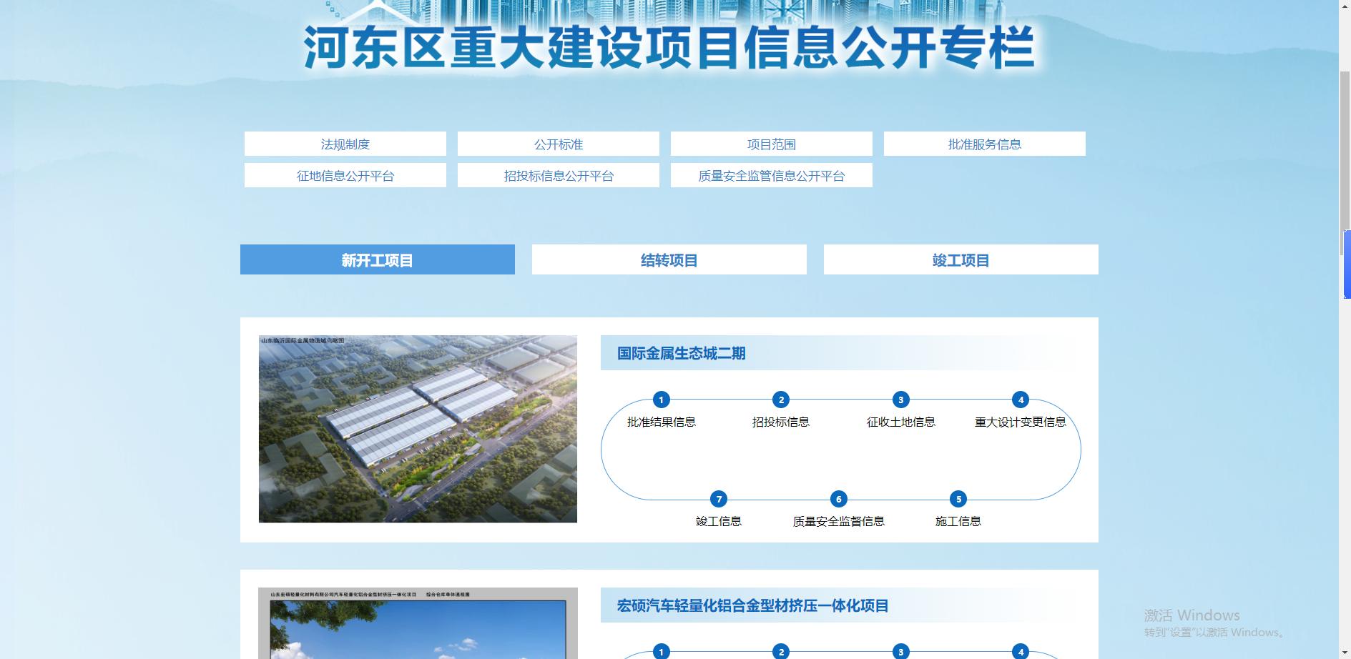Open 征地信息公开平台 link
The height and width of the screenshot is (659, 1351).
[x=345, y=175]
